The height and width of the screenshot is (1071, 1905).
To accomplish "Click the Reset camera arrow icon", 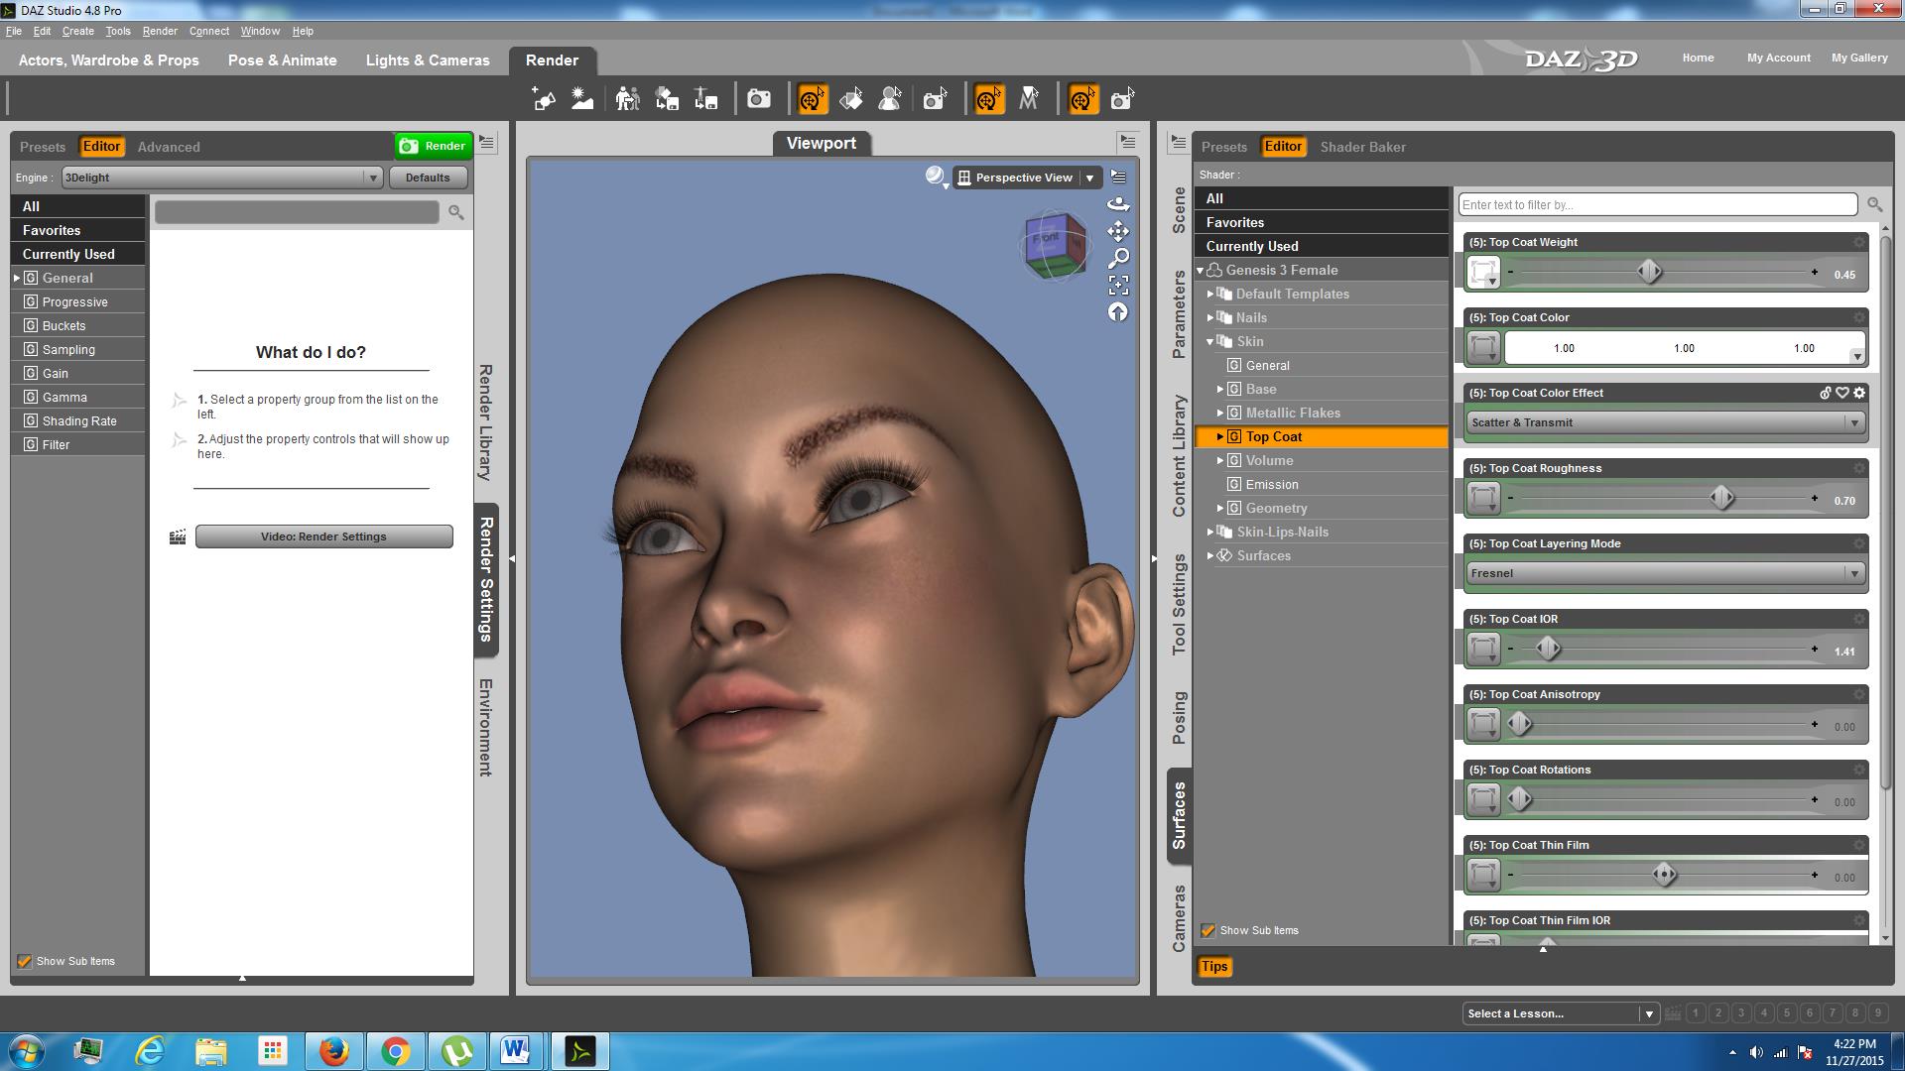I will [1118, 312].
